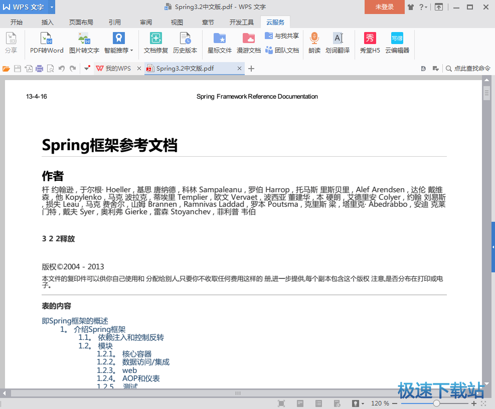Image resolution: width=495 pixels, height=409 pixels.
Task: Save document with floppy disk icon
Action: [18, 69]
